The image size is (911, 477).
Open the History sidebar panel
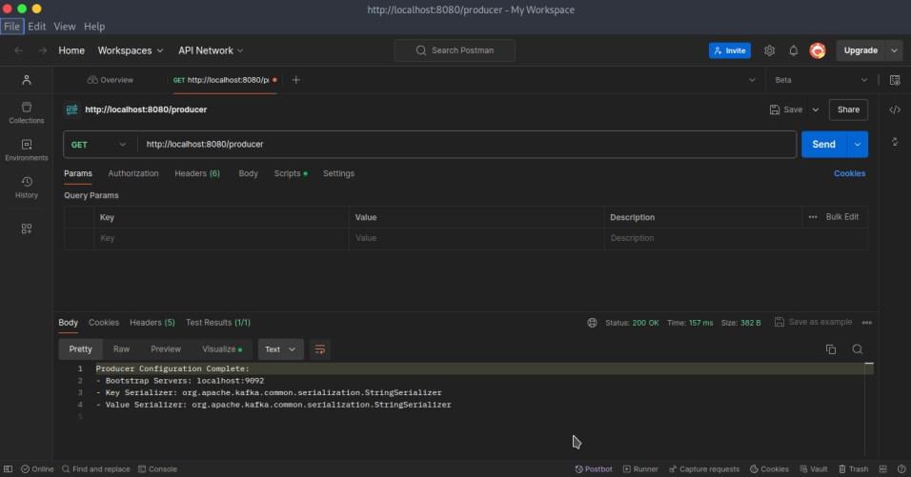coord(26,188)
